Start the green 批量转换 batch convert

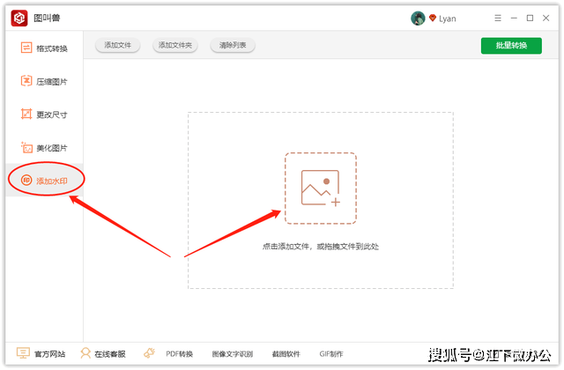coord(511,46)
